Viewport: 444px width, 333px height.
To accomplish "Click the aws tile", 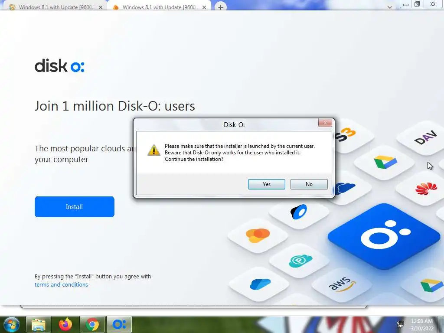I will point(342,284).
